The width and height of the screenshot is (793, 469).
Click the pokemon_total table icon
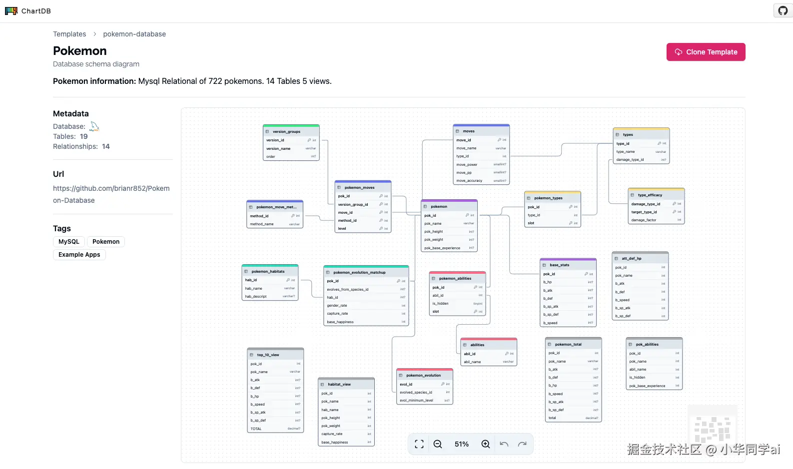pyautogui.click(x=549, y=345)
